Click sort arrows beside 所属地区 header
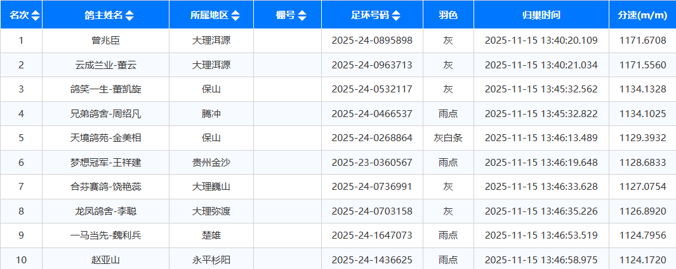The height and width of the screenshot is (269, 676). pyautogui.click(x=235, y=16)
